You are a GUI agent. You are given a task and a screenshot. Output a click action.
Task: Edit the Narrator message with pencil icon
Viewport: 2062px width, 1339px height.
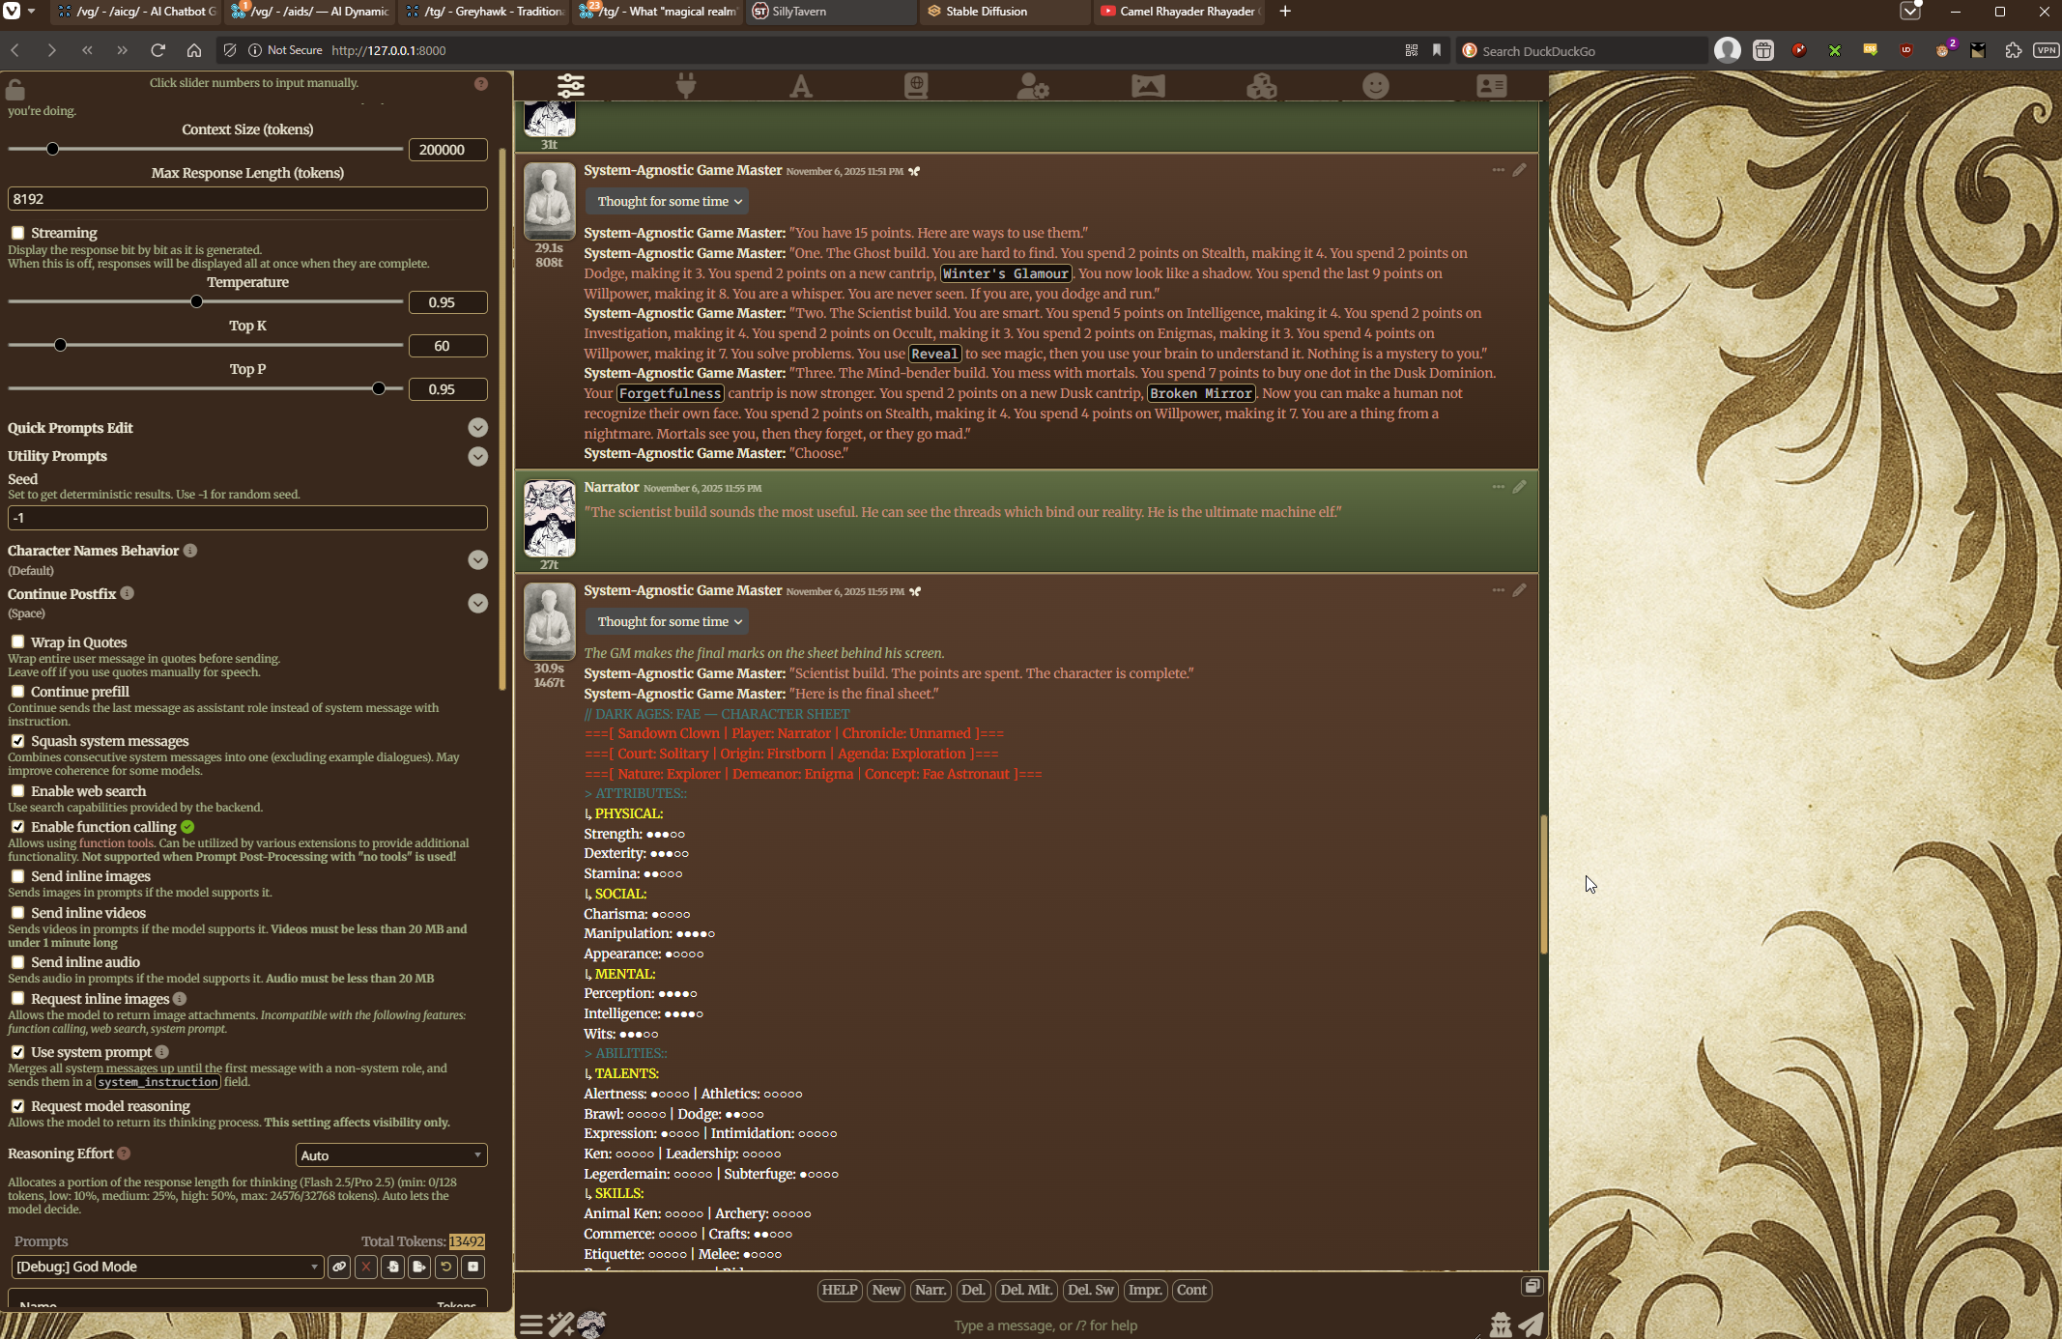[1519, 487]
